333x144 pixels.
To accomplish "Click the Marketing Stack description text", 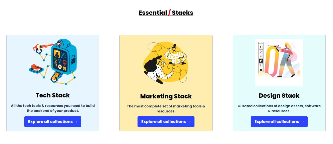I will (166, 109).
